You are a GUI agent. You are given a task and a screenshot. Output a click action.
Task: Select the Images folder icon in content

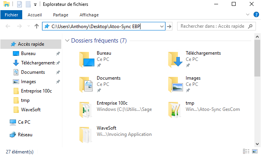(175, 84)
